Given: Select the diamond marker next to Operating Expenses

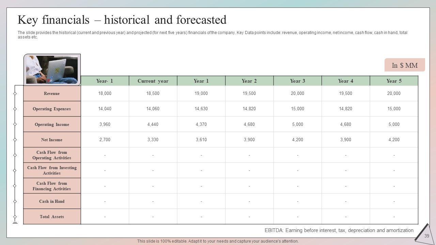Looking at the screenshot, I should coord(15,109).
